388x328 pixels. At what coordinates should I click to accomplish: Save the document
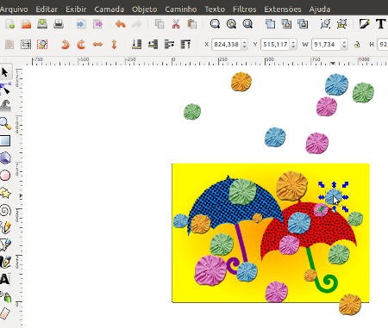42,24
